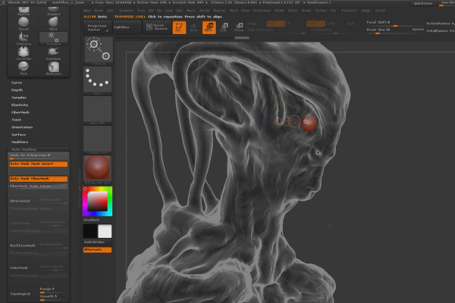Select the SnakeHook brush
The image size is (455, 303).
tap(53, 54)
